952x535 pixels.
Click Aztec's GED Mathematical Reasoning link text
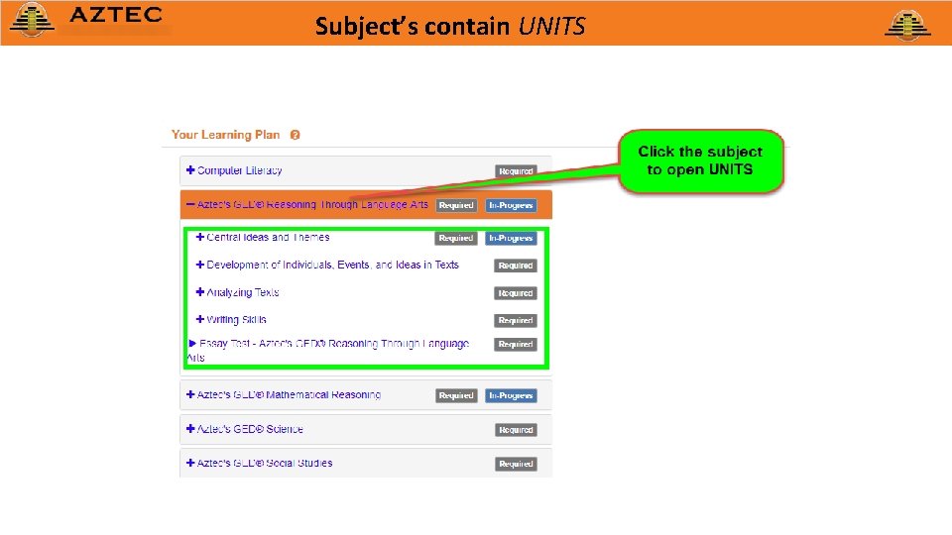pos(289,395)
